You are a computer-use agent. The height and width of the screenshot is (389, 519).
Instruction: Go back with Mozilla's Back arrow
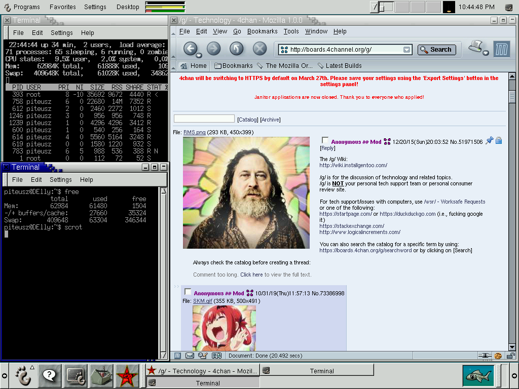point(191,49)
